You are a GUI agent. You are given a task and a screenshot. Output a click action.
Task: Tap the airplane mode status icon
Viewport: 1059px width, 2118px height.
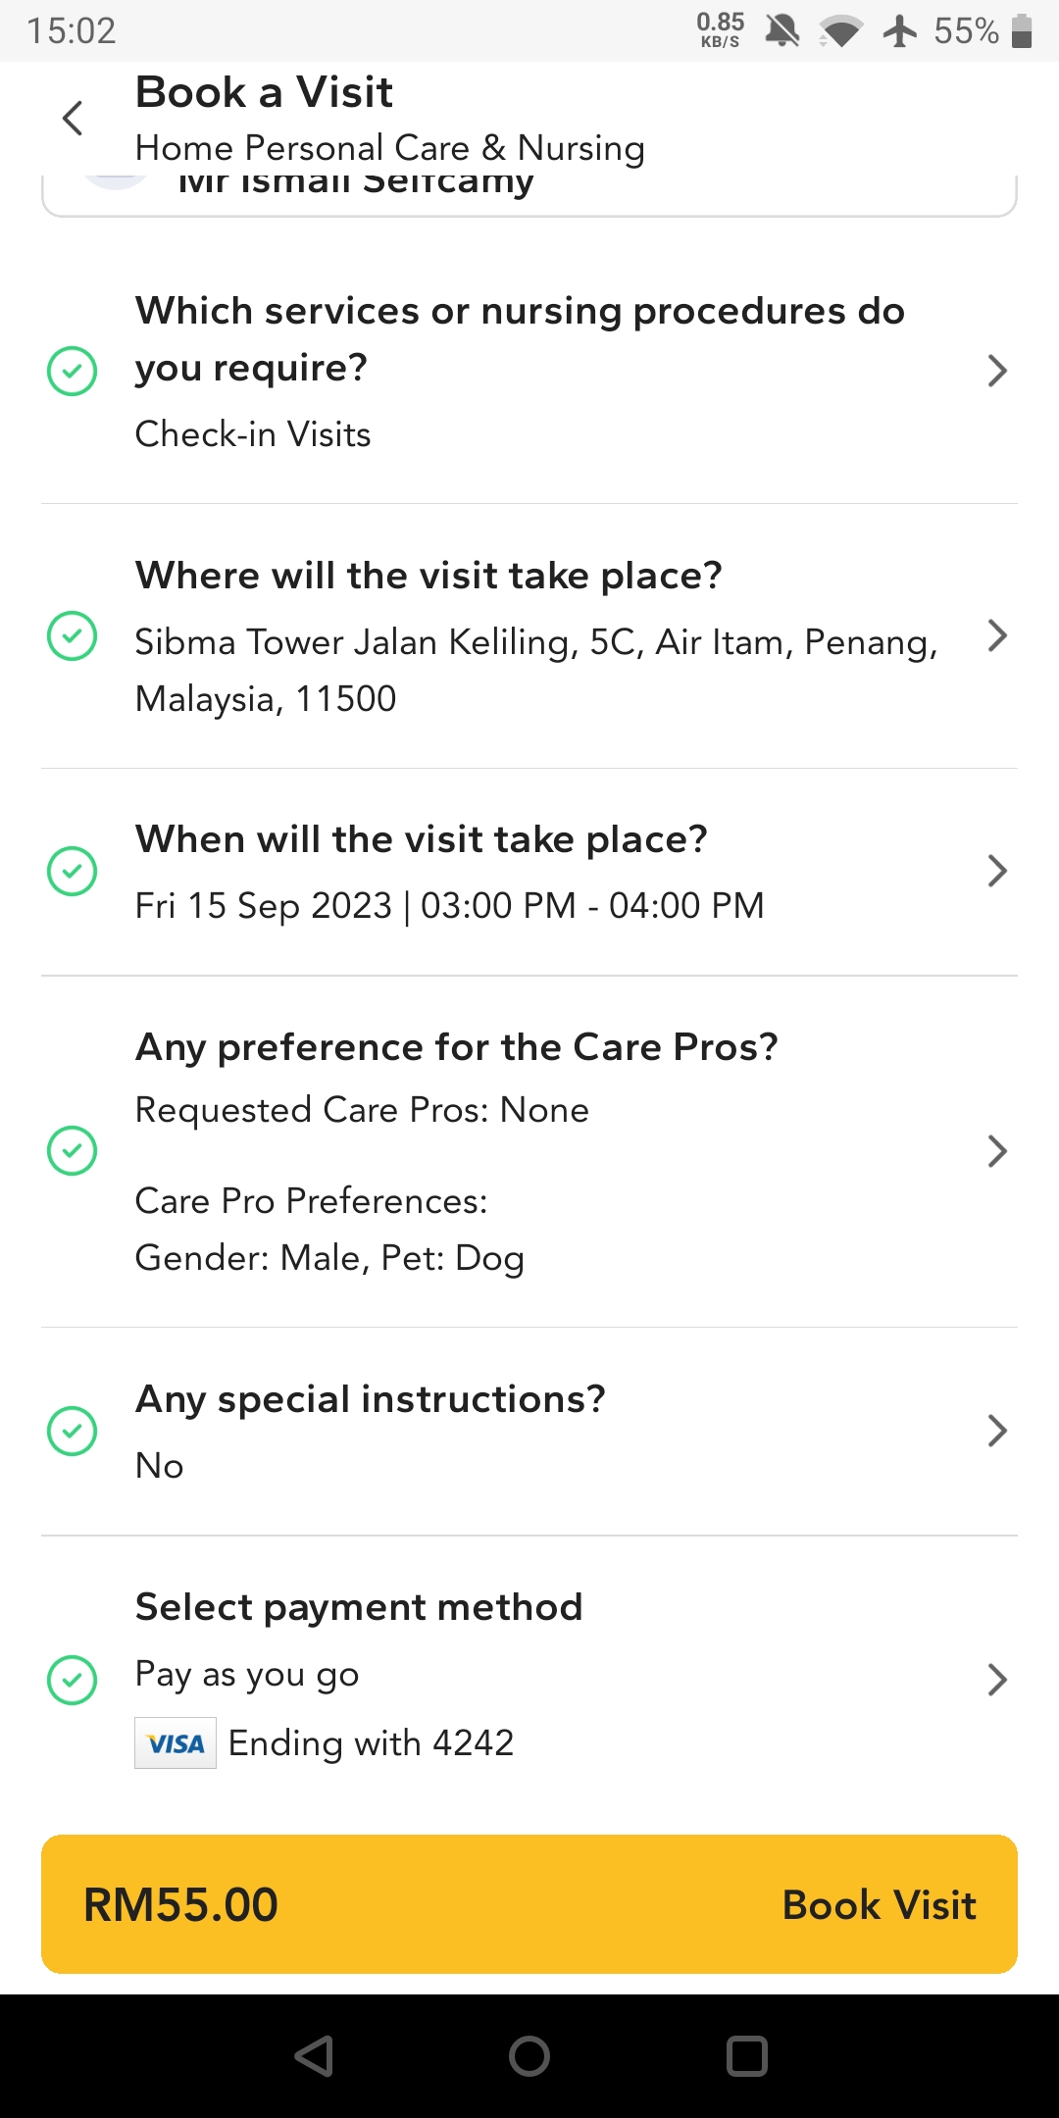coord(899,30)
